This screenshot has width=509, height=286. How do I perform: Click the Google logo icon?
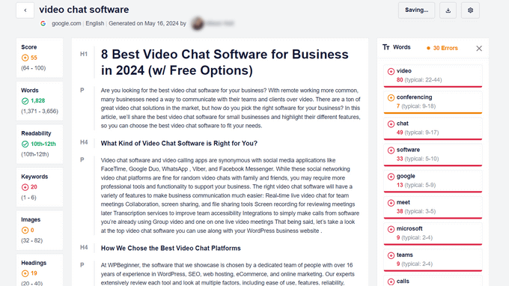(43, 23)
